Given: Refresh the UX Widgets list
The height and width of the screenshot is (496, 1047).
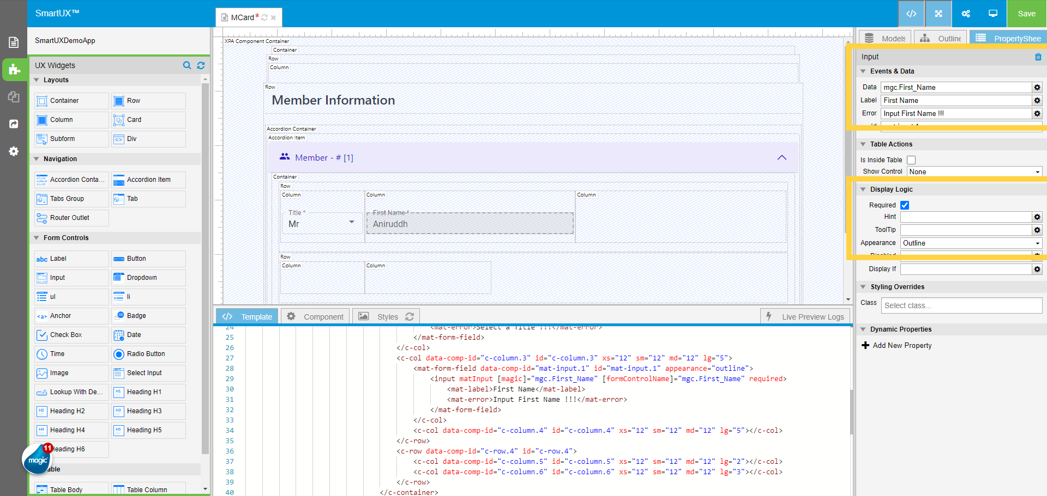Looking at the screenshot, I should click(200, 65).
